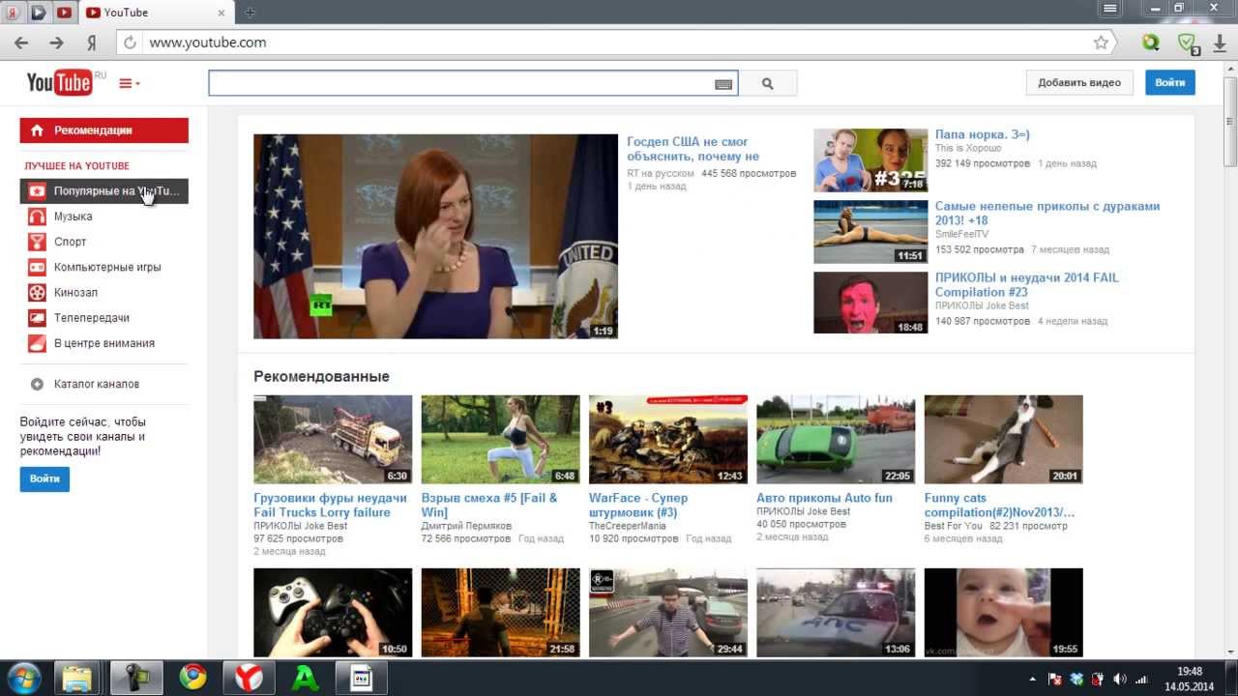This screenshot has width=1238, height=696.
Task: Open a new tab with plus button
Action: (250, 13)
